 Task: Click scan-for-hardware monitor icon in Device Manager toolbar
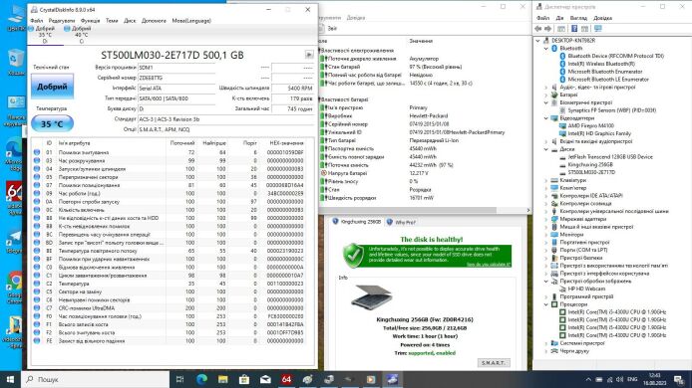[598, 29]
